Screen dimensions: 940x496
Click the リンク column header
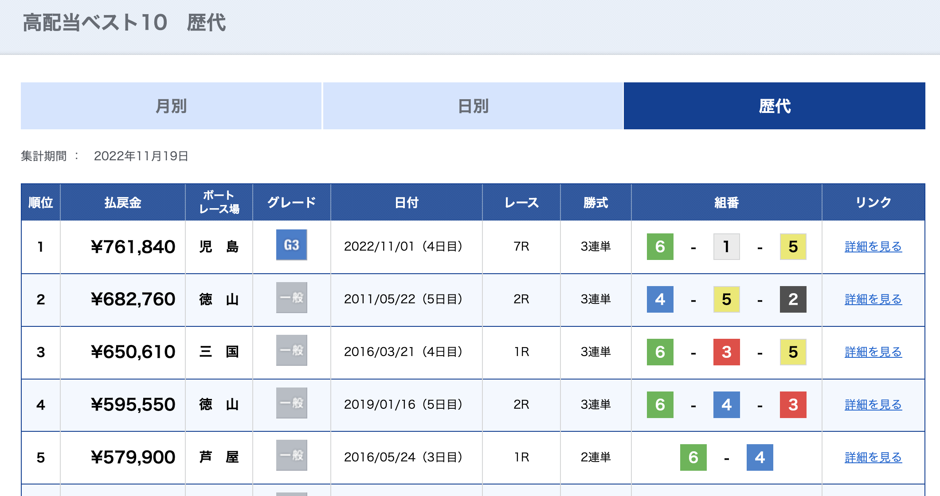pyautogui.click(x=873, y=202)
